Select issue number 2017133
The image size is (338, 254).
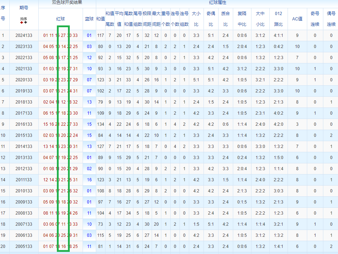(24, 113)
